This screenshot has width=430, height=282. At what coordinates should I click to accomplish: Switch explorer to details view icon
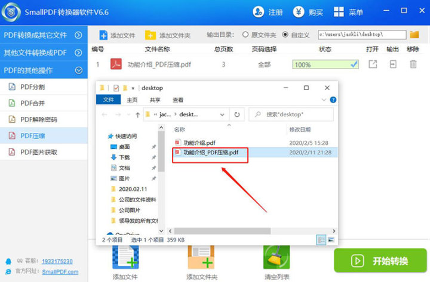pyautogui.click(x=321, y=240)
